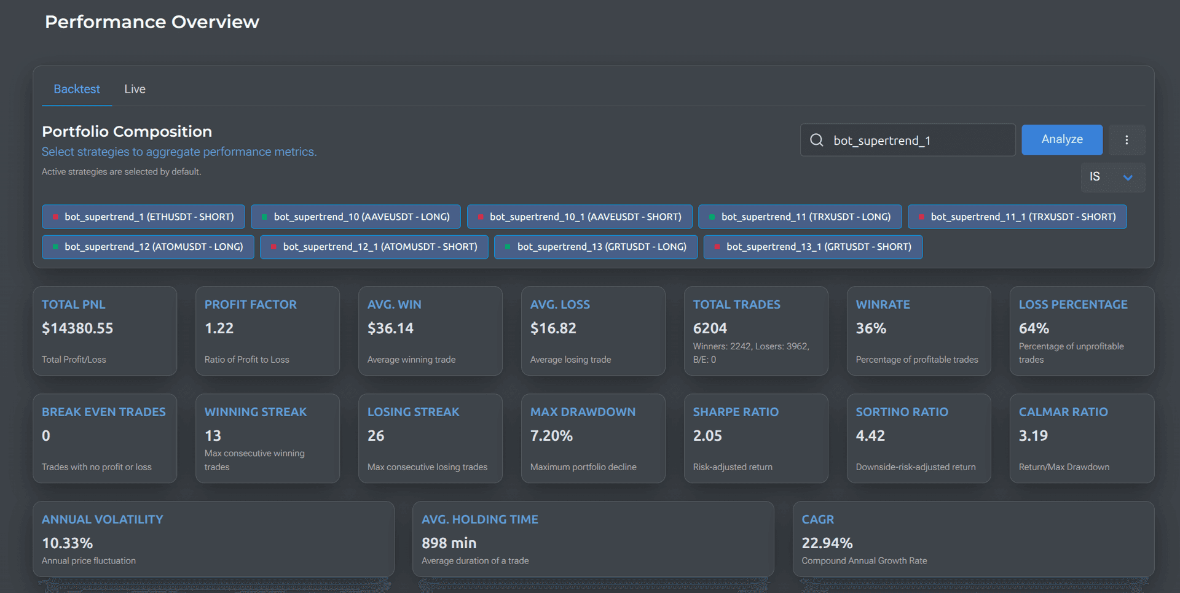Toggle bot_supertrend_10_1 (AAVEUSDT - SHORT) strategy
This screenshot has height=593, width=1180.
[580, 217]
